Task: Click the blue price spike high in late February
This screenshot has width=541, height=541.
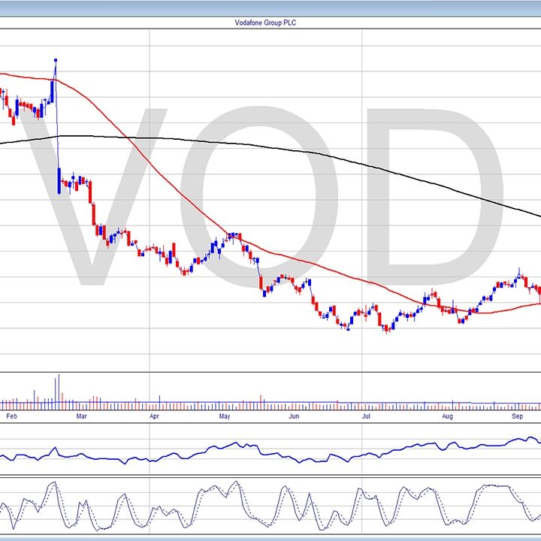Action: click(56, 60)
